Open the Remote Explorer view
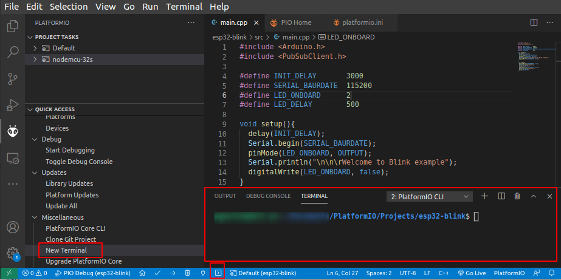 [13, 158]
